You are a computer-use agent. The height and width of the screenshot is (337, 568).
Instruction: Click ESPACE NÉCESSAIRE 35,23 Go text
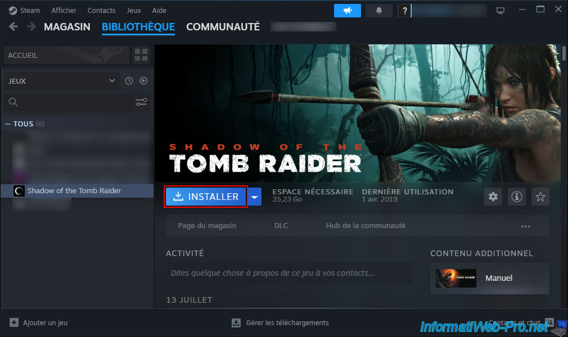pyautogui.click(x=313, y=195)
